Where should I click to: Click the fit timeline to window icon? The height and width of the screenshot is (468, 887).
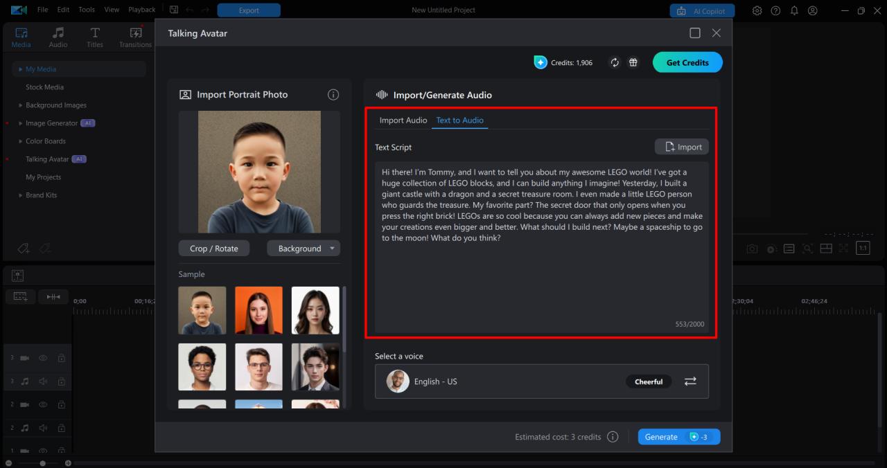point(53,296)
